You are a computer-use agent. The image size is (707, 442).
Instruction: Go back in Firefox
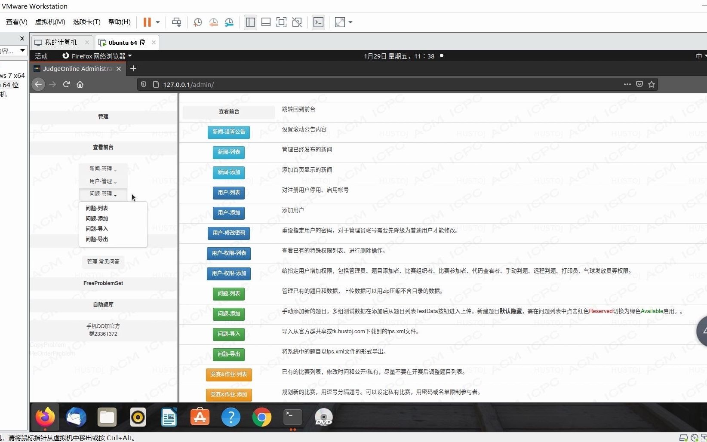tap(38, 84)
